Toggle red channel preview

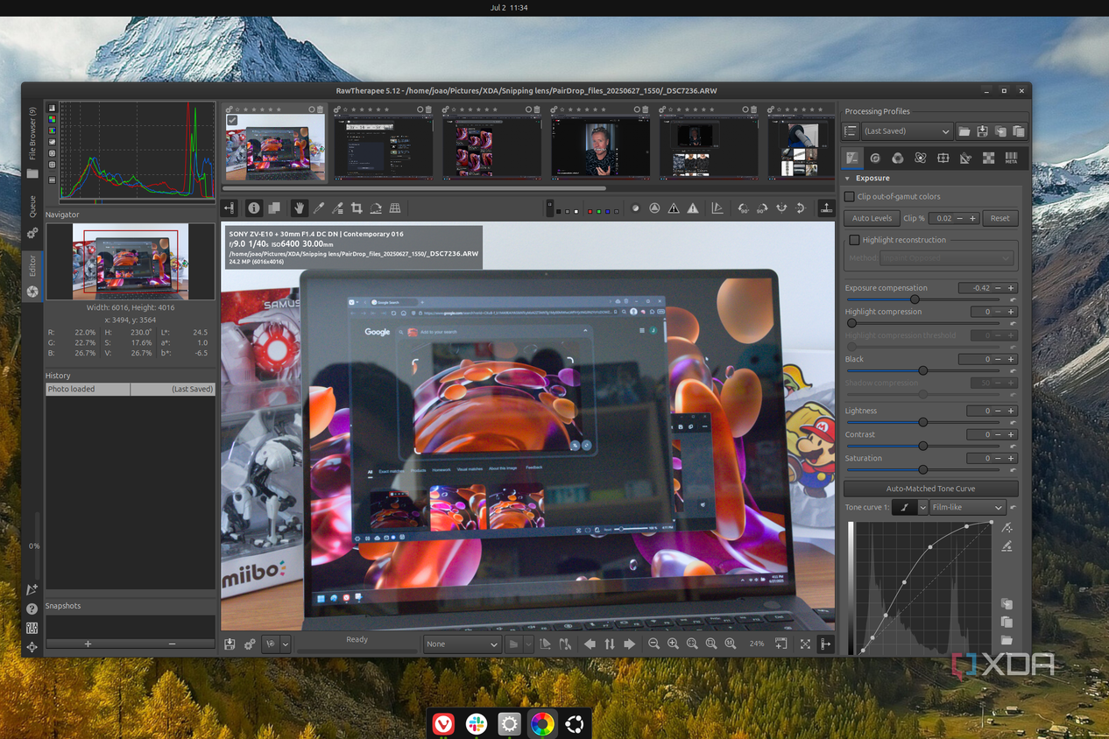591,211
